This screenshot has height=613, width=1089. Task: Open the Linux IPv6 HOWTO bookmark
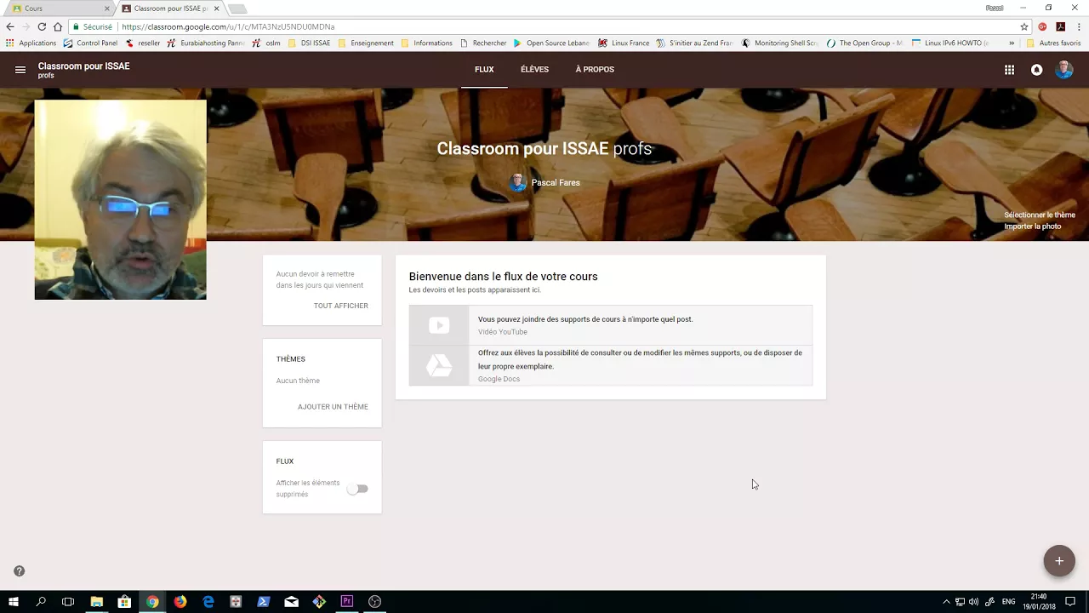click(949, 43)
